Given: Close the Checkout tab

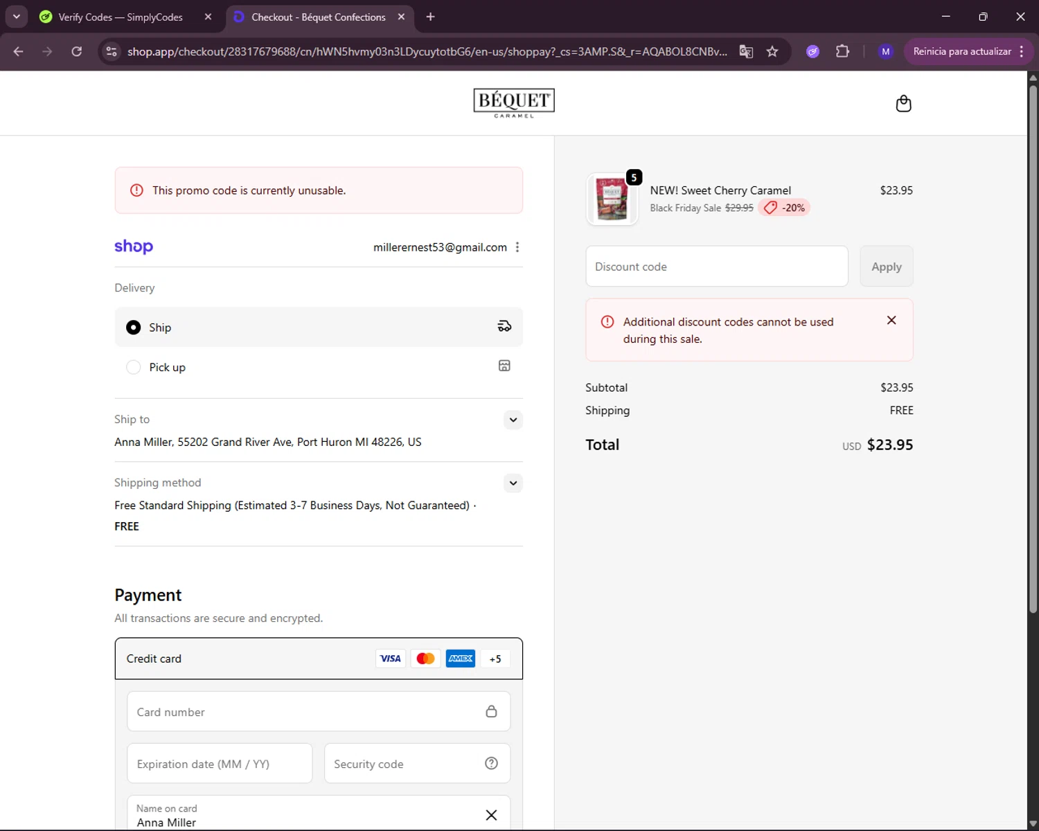Looking at the screenshot, I should coord(401,17).
